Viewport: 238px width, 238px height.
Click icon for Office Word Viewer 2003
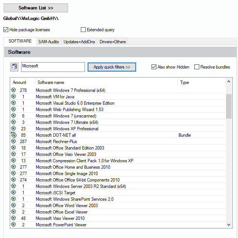pos(14,205)
